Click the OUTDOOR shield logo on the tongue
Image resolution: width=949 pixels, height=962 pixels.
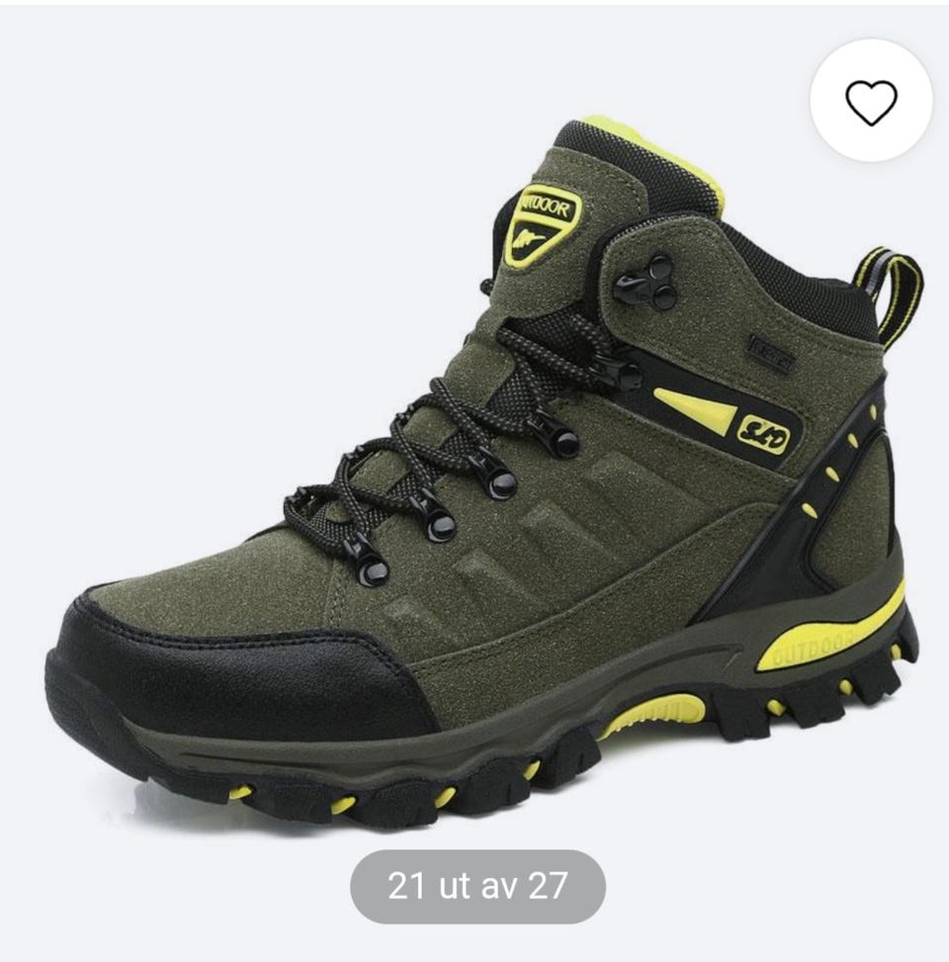pos(542,223)
